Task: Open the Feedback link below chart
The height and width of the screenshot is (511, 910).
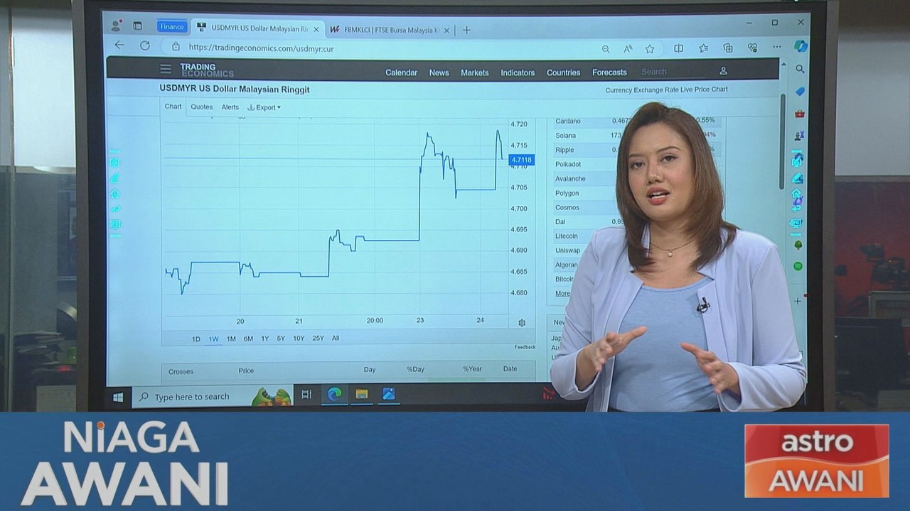Action: coord(525,347)
